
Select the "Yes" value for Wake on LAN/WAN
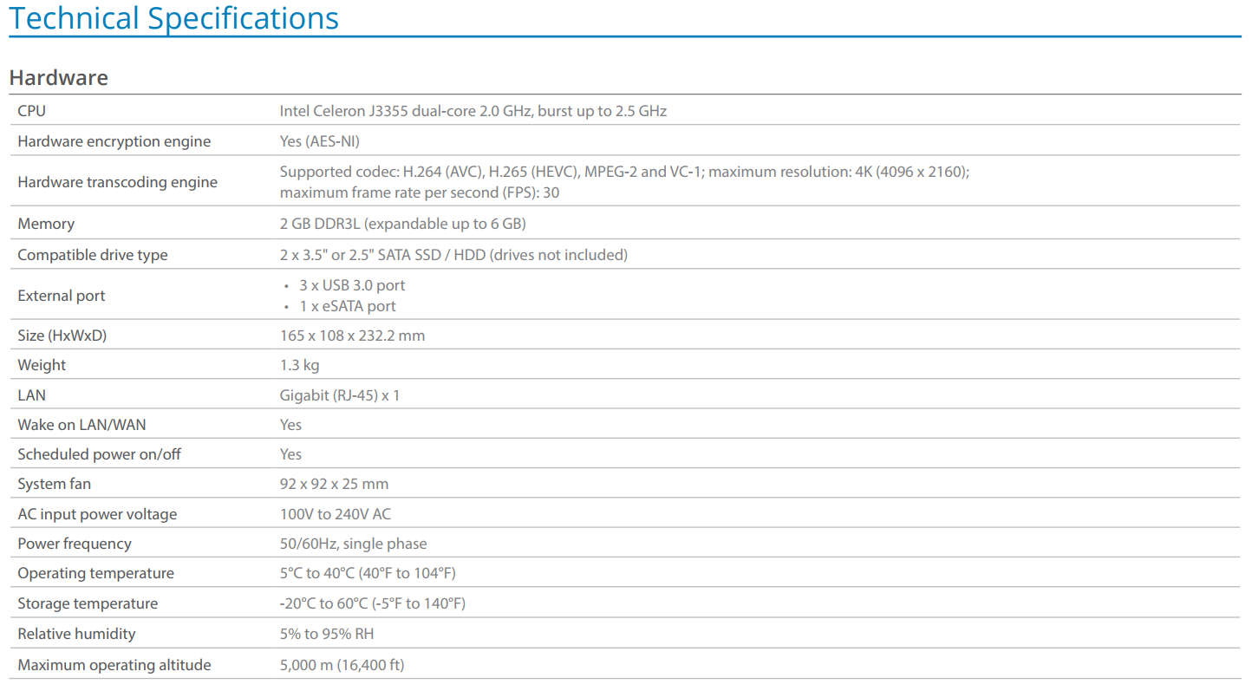290,425
